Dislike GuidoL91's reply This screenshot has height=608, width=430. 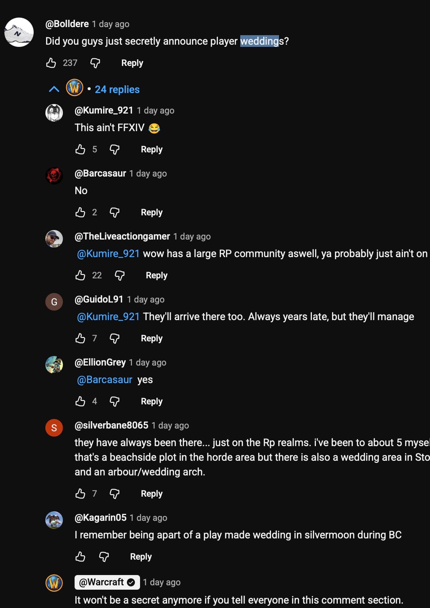tap(114, 338)
